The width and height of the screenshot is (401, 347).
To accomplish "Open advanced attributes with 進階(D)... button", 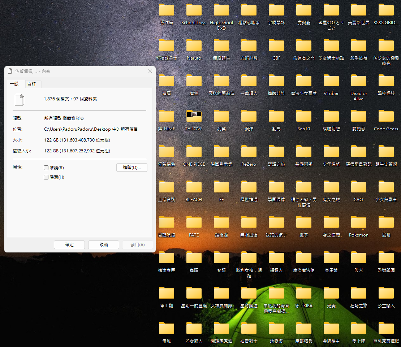I will point(131,168).
